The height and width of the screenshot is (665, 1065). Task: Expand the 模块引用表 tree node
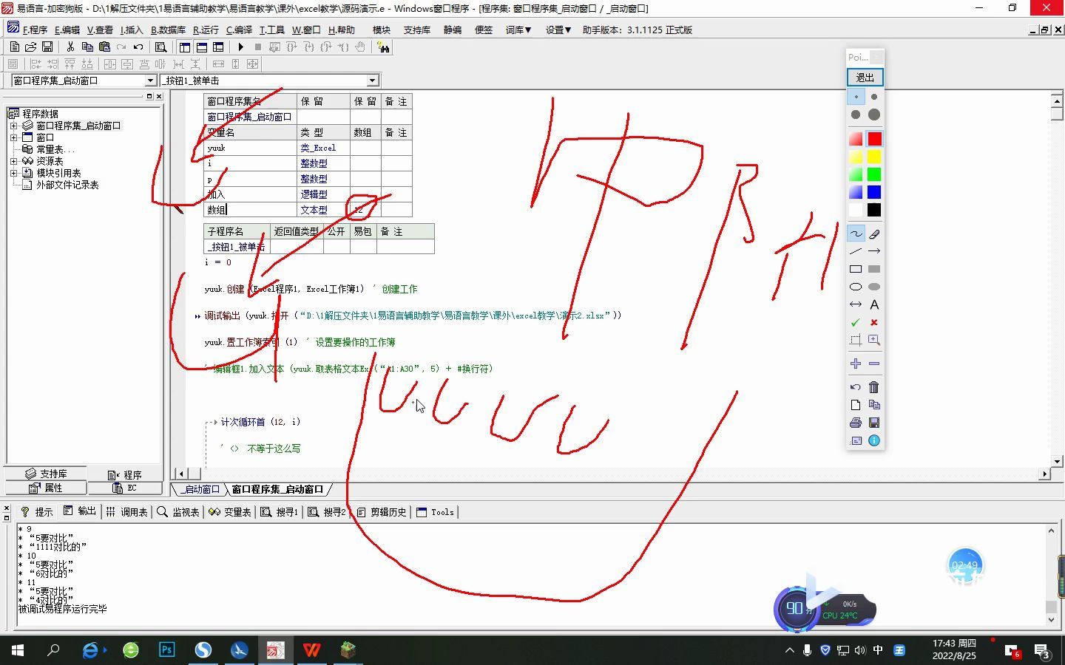click(13, 173)
